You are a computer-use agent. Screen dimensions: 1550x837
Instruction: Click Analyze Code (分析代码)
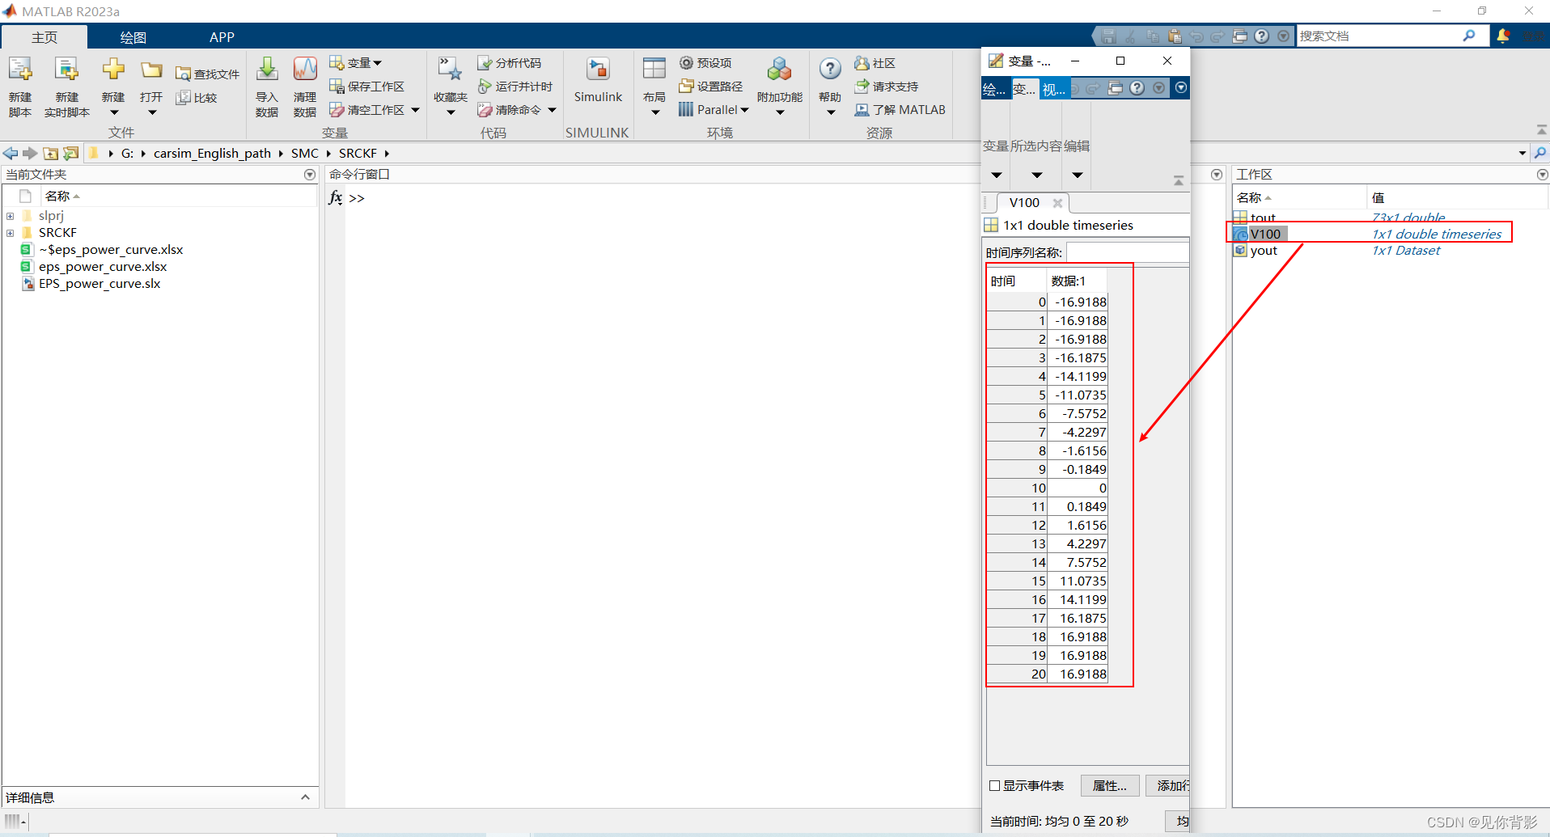coord(509,63)
